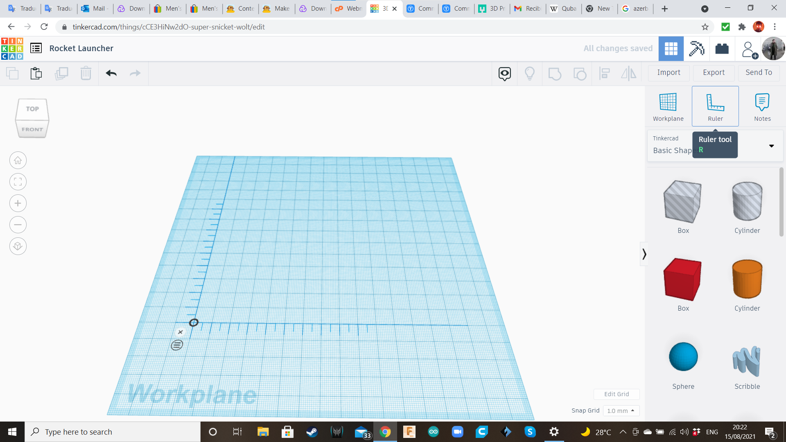
Task: Pick the red Box shape
Action: coord(682,280)
